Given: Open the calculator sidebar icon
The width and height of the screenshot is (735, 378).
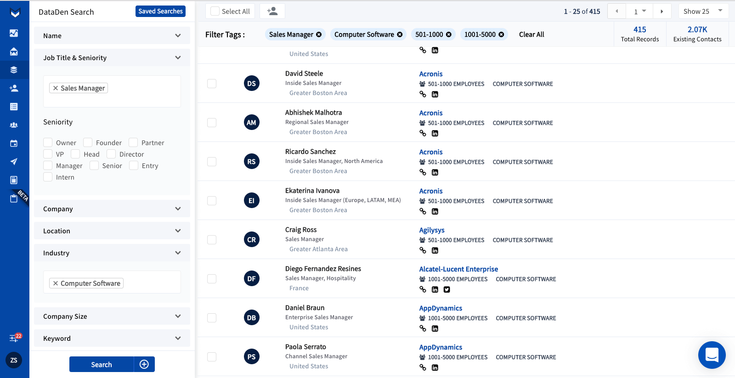Looking at the screenshot, I should pyautogui.click(x=14, y=180).
